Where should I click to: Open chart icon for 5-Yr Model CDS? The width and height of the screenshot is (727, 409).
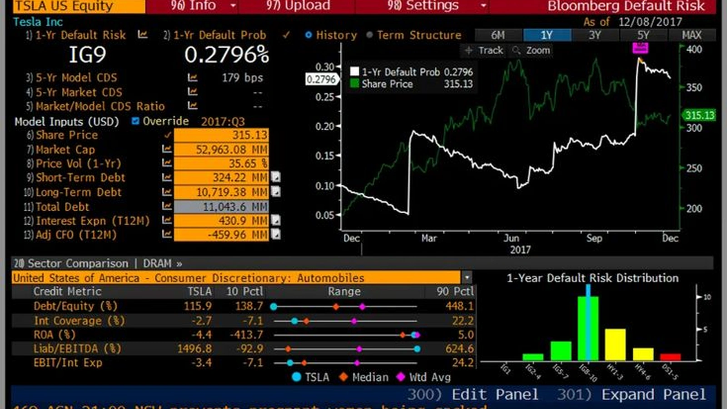193,78
